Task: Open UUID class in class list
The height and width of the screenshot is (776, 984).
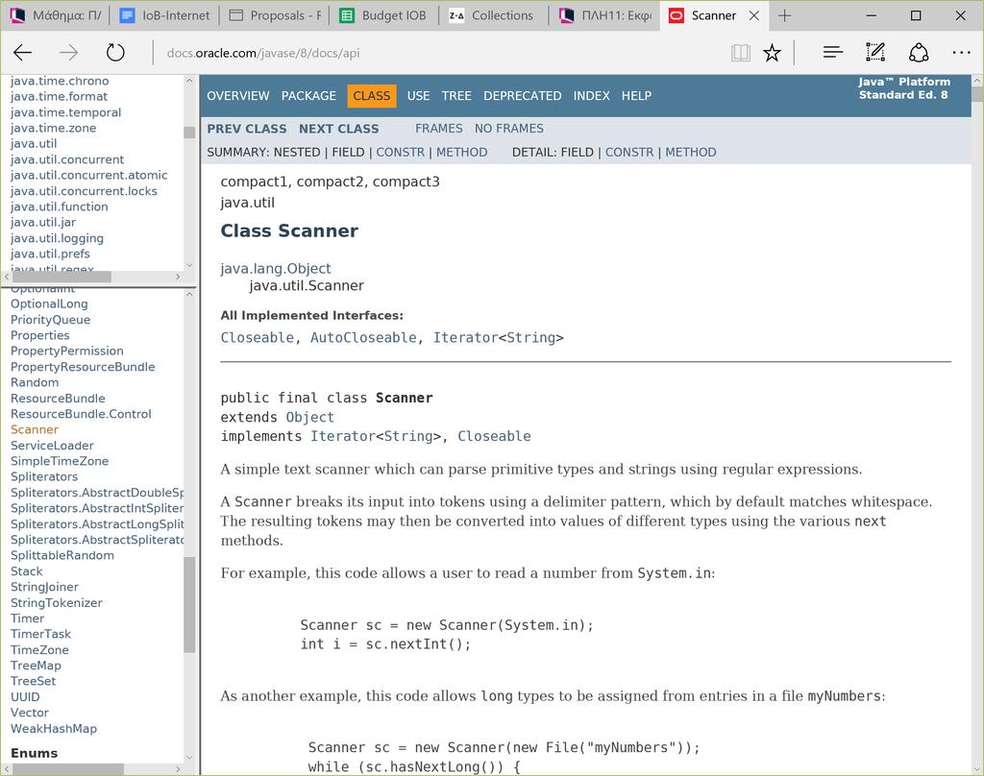Action: (x=25, y=697)
